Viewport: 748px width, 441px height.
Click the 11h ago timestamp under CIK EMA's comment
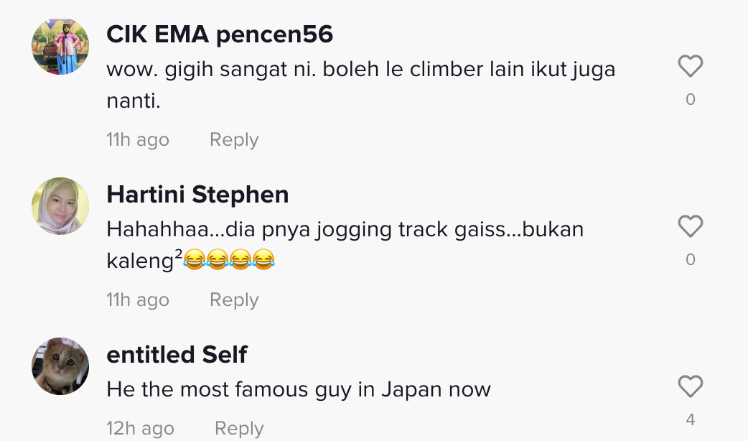pyautogui.click(x=138, y=139)
